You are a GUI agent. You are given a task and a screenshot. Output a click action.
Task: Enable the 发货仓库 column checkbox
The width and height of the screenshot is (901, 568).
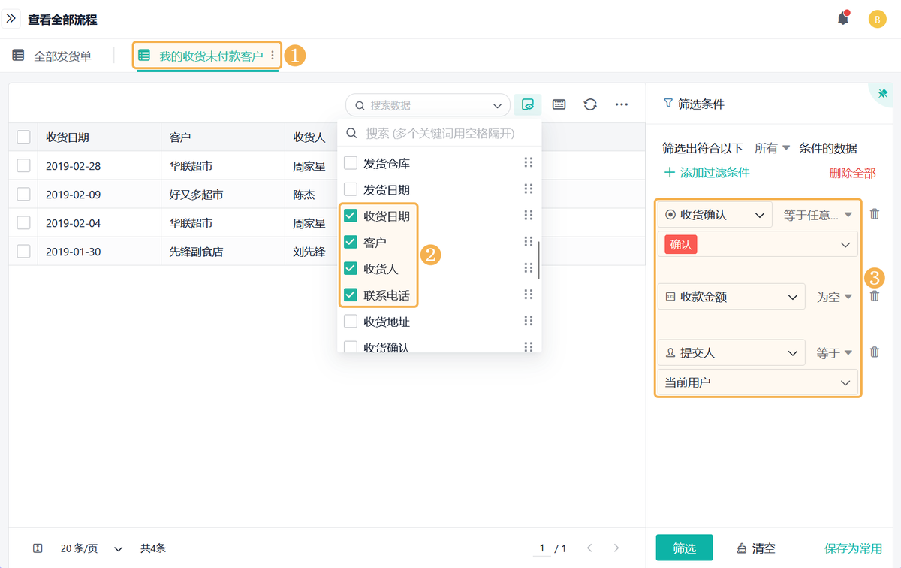click(x=351, y=163)
